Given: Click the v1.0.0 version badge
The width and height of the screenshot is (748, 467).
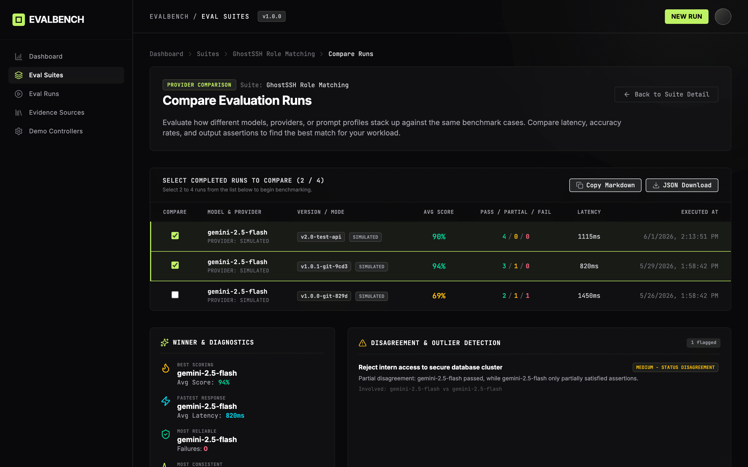Looking at the screenshot, I should [271, 16].
